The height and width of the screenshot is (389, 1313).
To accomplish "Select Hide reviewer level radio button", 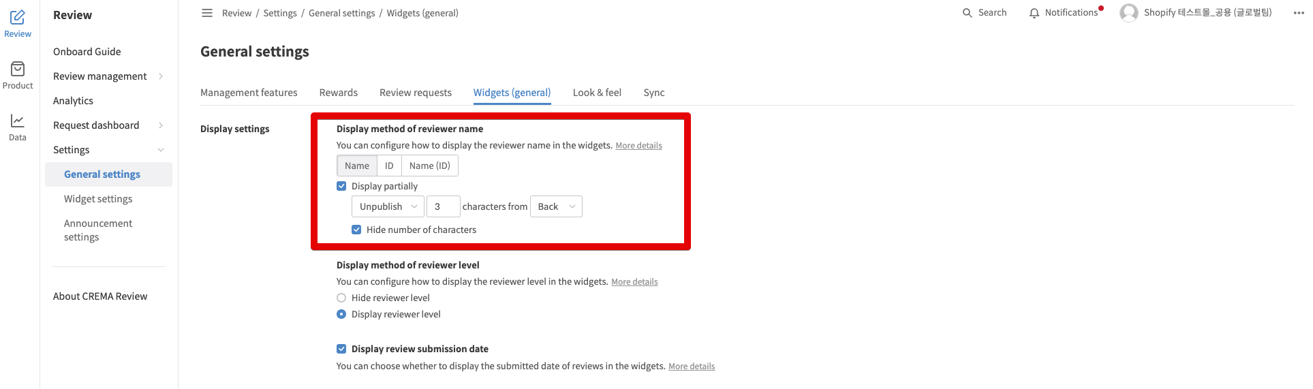I will coord(341,298).
